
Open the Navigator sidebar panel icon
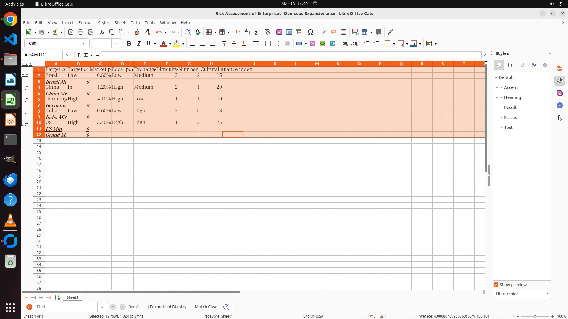pyautogui.click(x=559, y=105)
